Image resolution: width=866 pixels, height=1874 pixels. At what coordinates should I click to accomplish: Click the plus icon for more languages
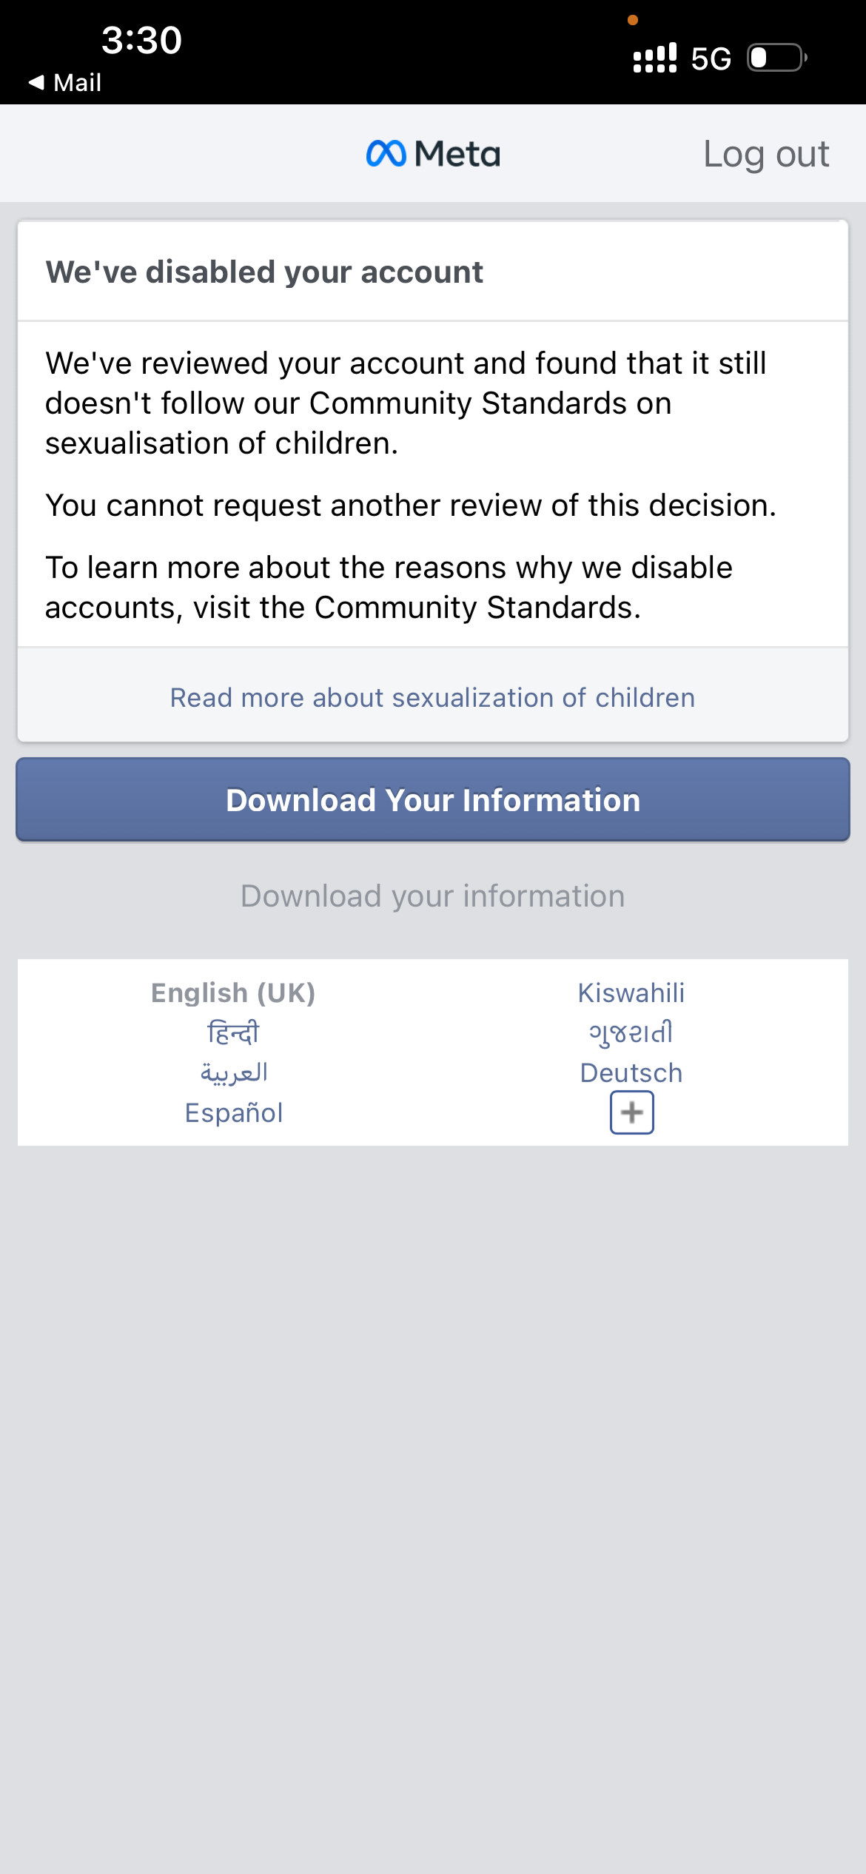pyautogui.click(x=631, y=1112)
